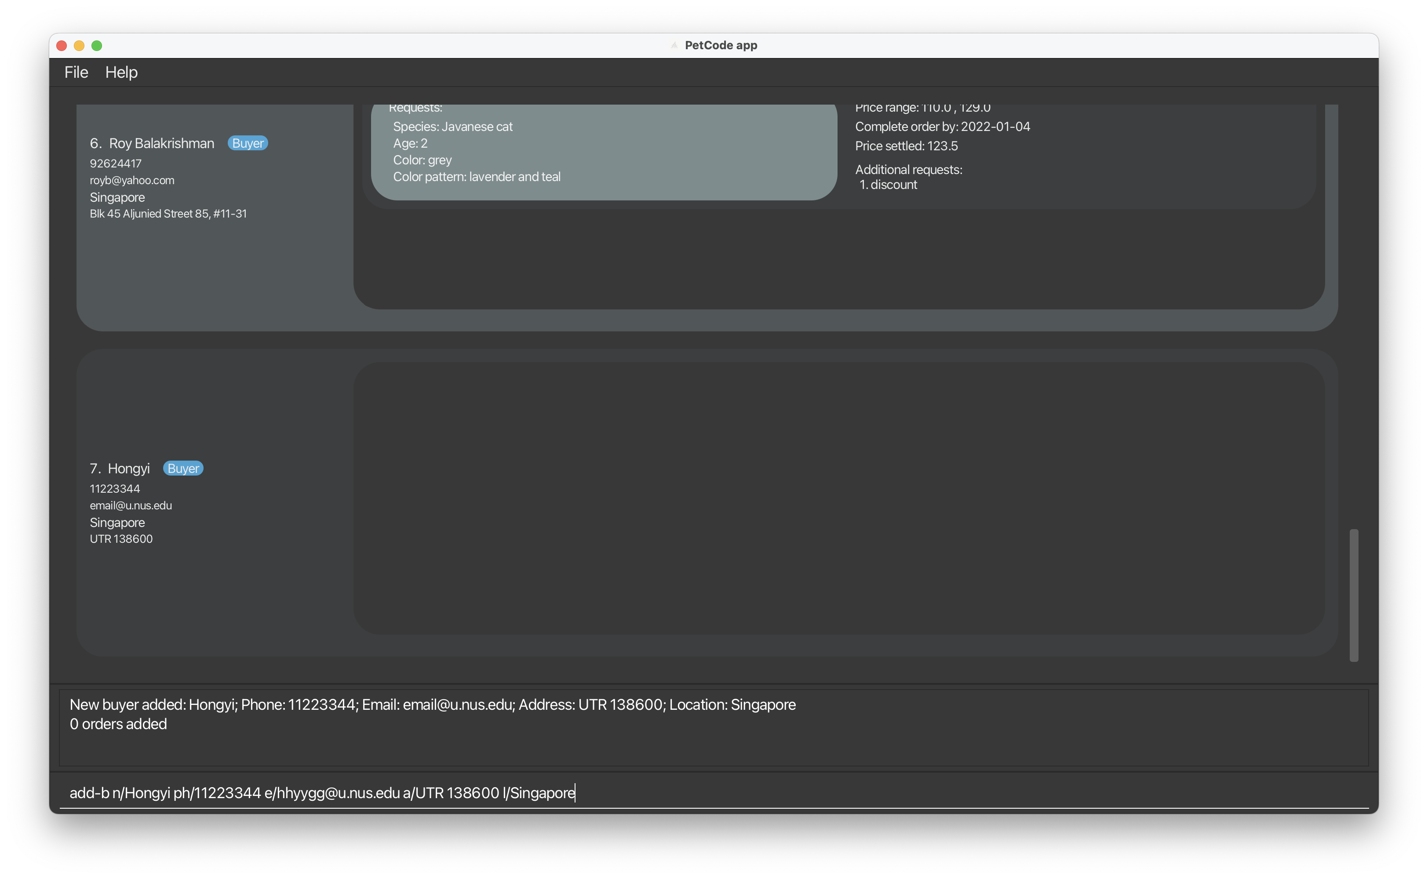Select the Hongyi name entry

(128, 469)
